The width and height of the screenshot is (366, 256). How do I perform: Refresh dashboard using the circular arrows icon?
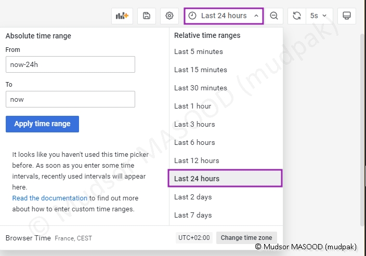point(297,16)
